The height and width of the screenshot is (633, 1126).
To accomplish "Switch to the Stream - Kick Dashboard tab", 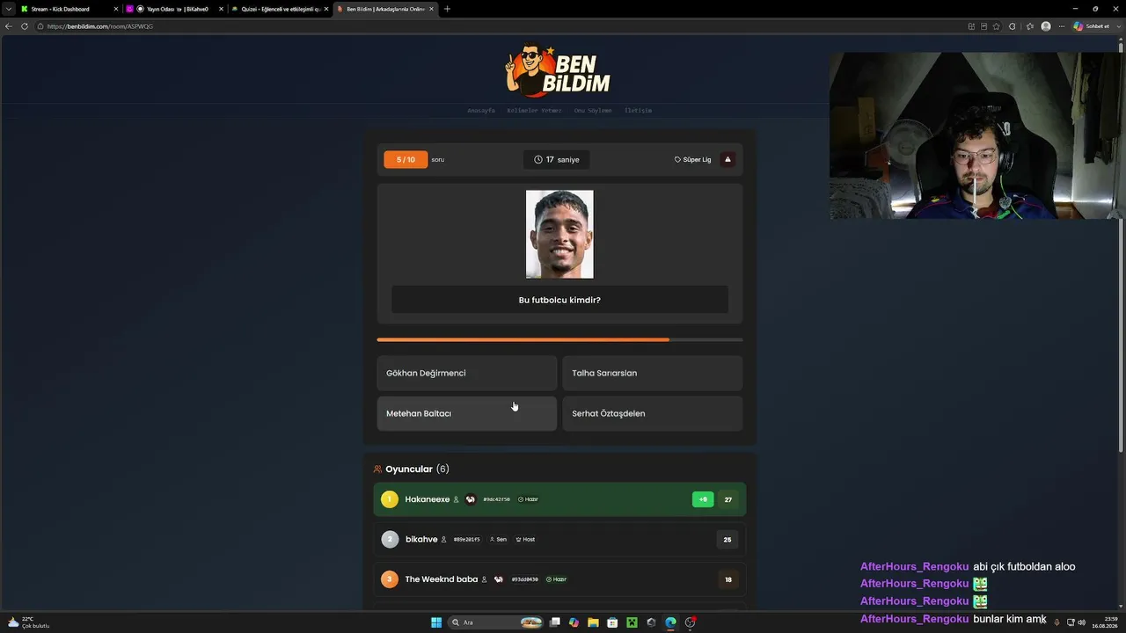I will click(x=69, y=9).
